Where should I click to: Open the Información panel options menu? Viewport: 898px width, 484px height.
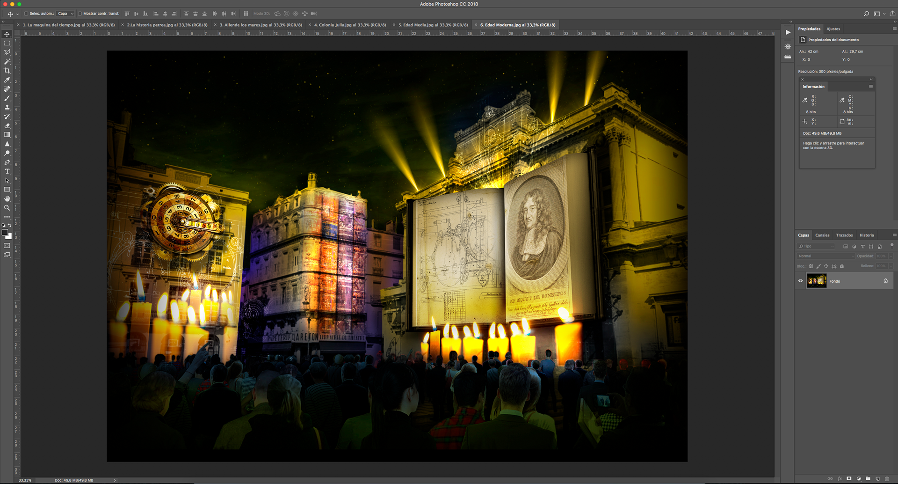pyautogui.click(x=871, y=86)
